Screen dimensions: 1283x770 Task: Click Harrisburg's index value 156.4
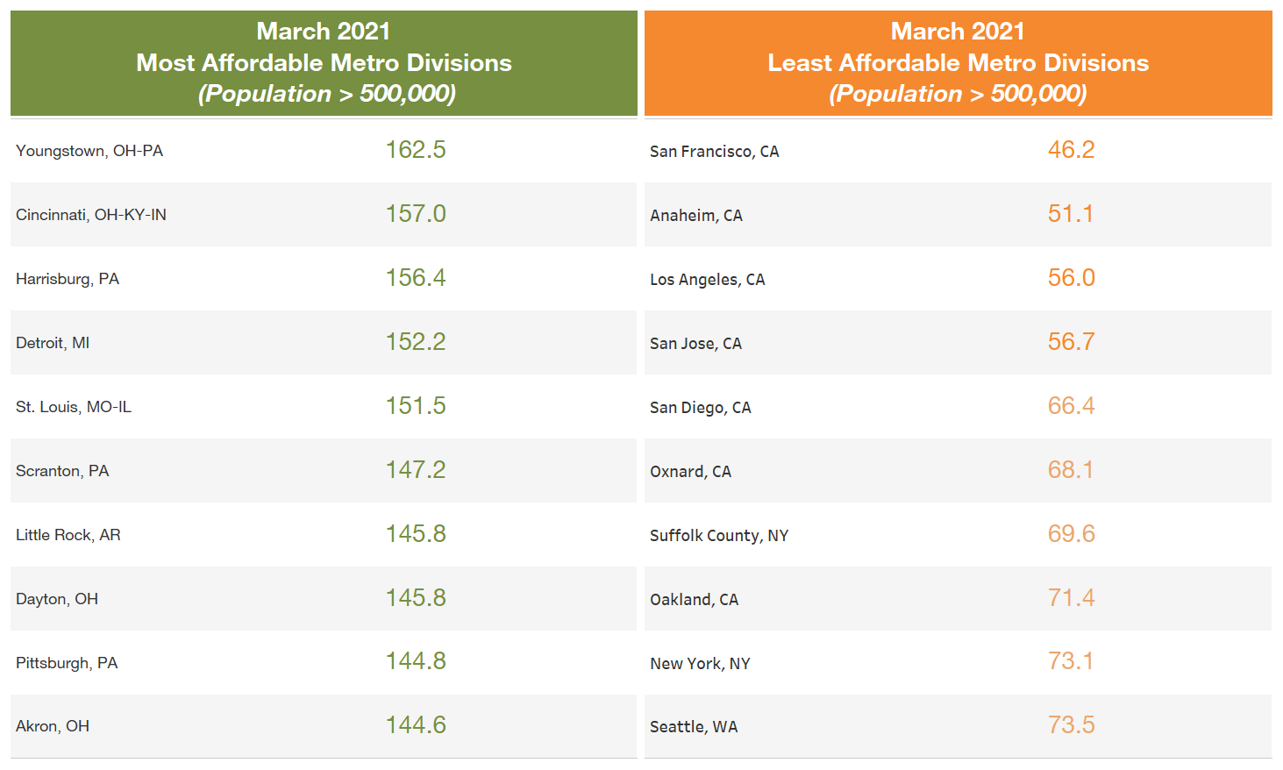(x=416, y=278)
